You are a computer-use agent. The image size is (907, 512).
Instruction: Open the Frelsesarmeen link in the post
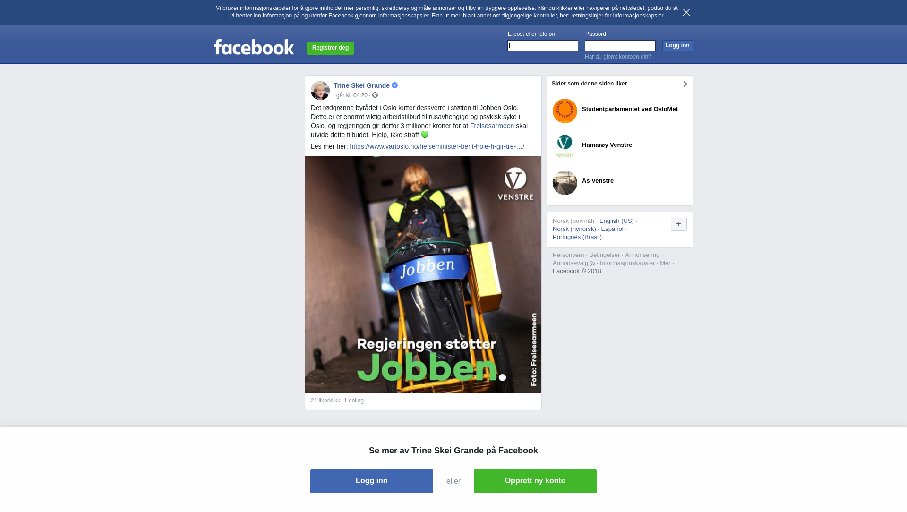[x=492, y=126]
